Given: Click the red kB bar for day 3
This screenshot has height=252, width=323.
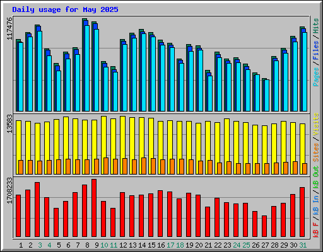Looking at the screenshot, I should point(37,210).
